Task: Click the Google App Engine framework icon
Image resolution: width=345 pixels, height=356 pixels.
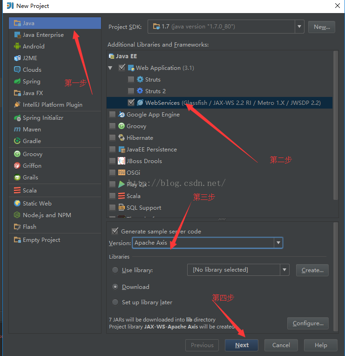Action: 122,115
